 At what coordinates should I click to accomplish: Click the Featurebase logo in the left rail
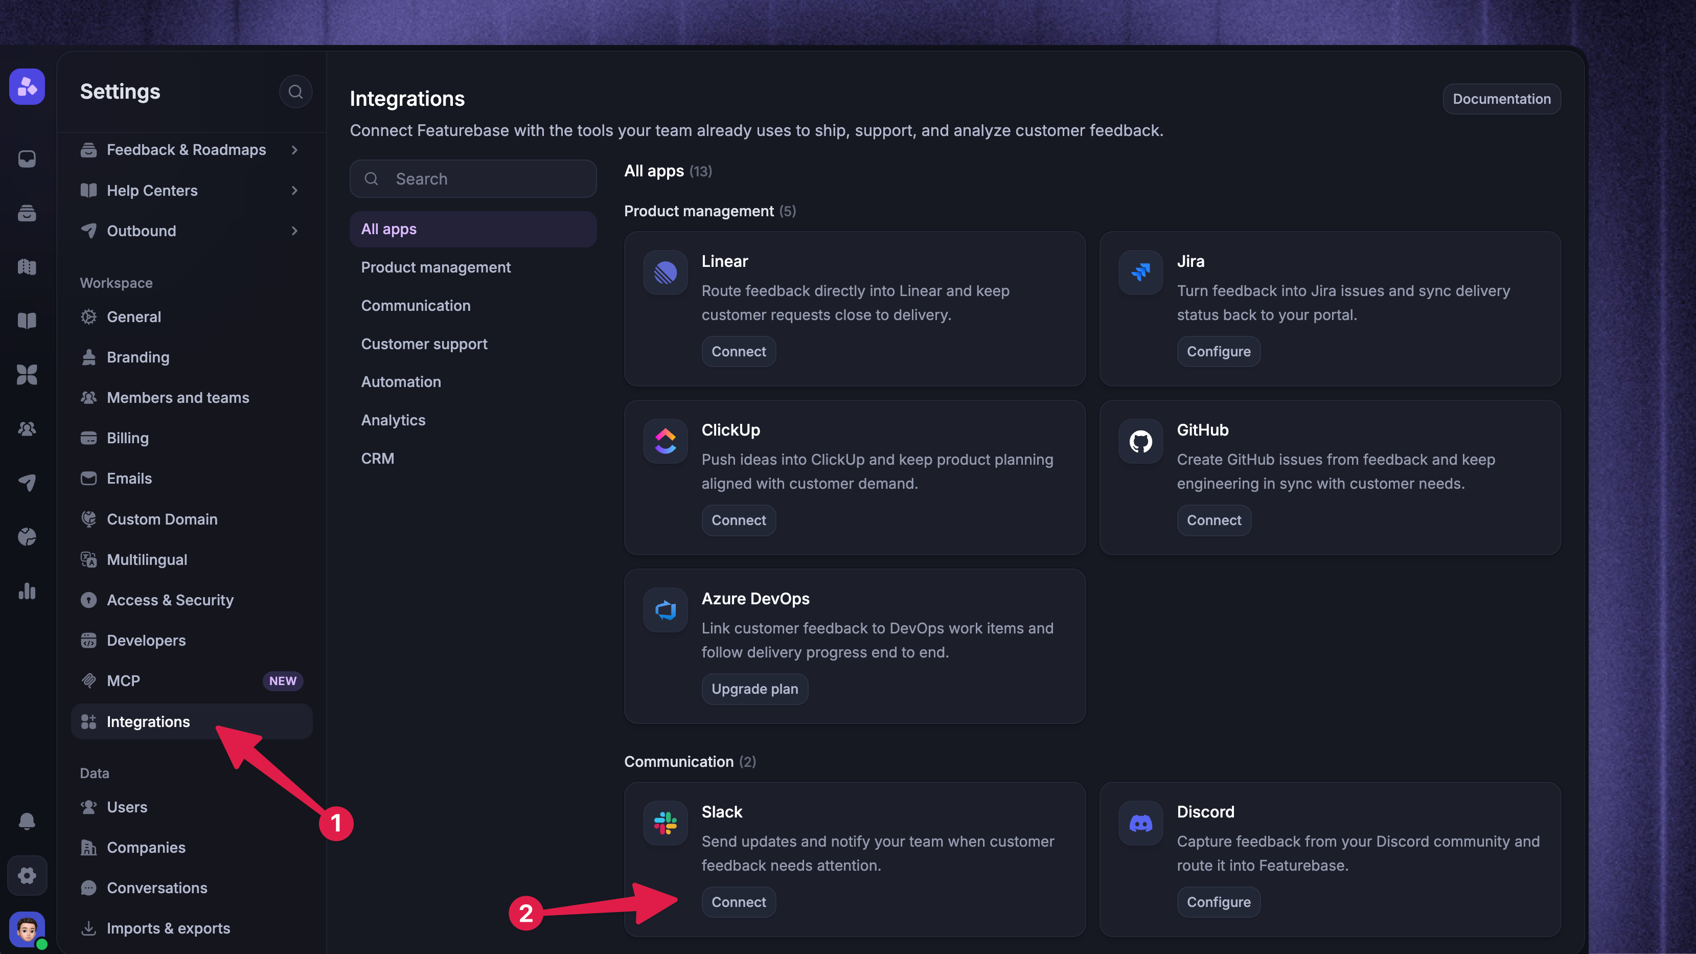[x=27, y=87]
